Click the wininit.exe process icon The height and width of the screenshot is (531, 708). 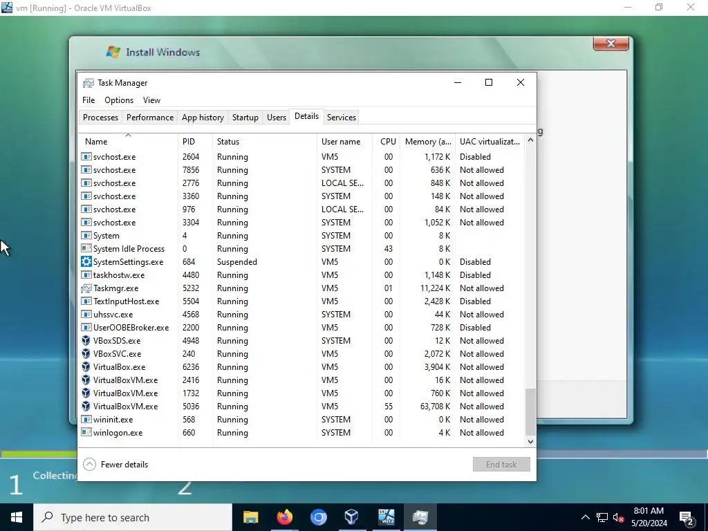tap(86, 419)
